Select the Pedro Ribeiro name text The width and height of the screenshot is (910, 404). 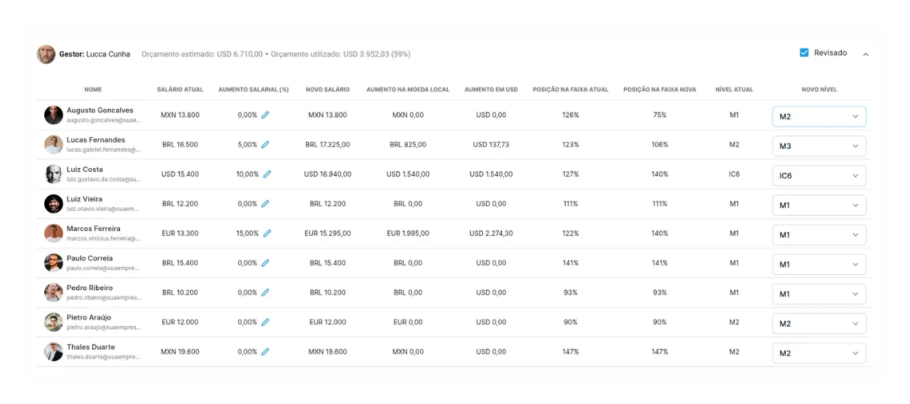pyautogui.click(x=90, y=288)
